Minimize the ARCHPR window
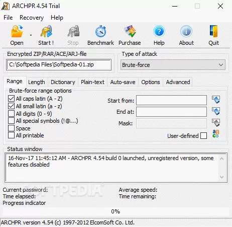Screen dimensions: 232x227 point(175,6)
